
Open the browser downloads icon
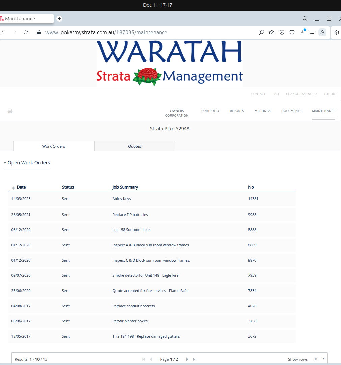point(302,32)
